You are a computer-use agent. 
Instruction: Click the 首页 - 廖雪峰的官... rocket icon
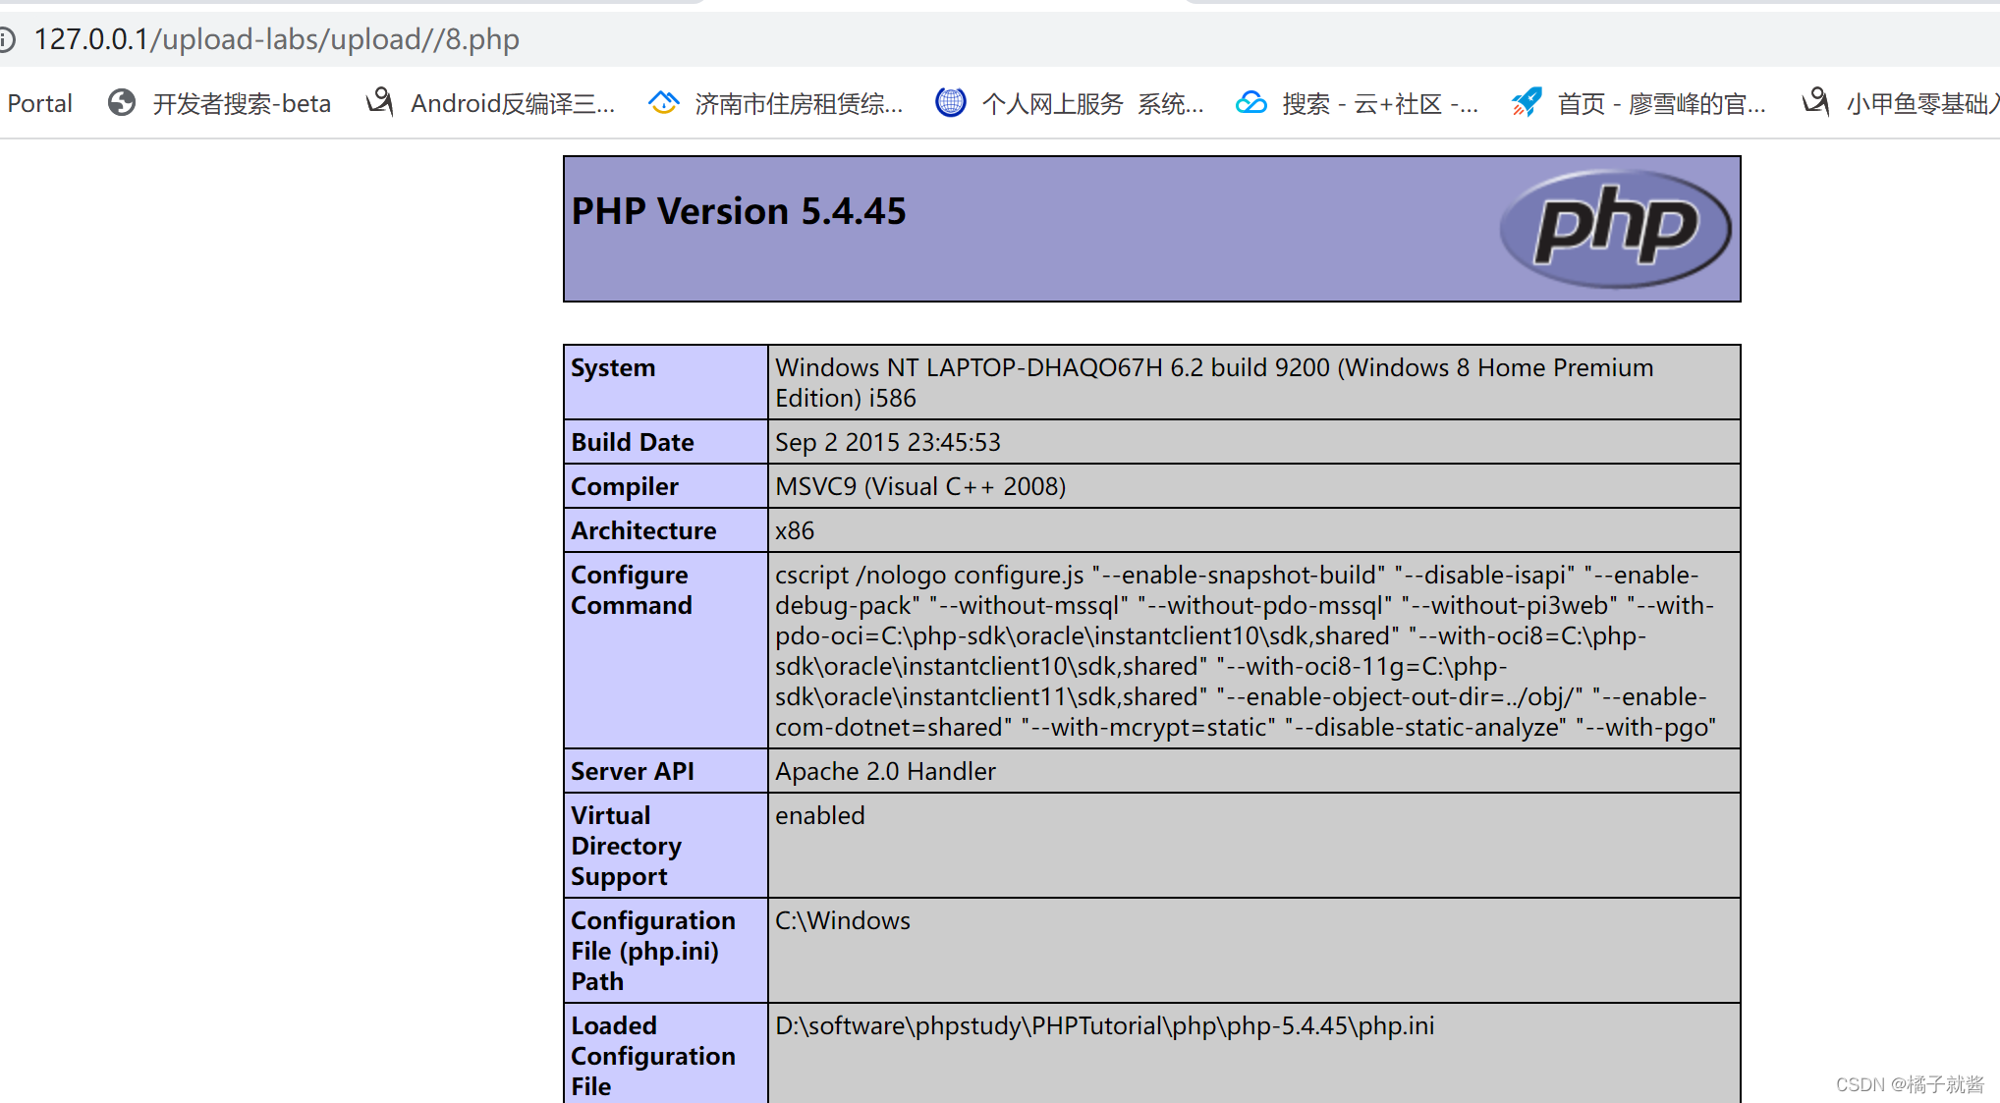1527,102
